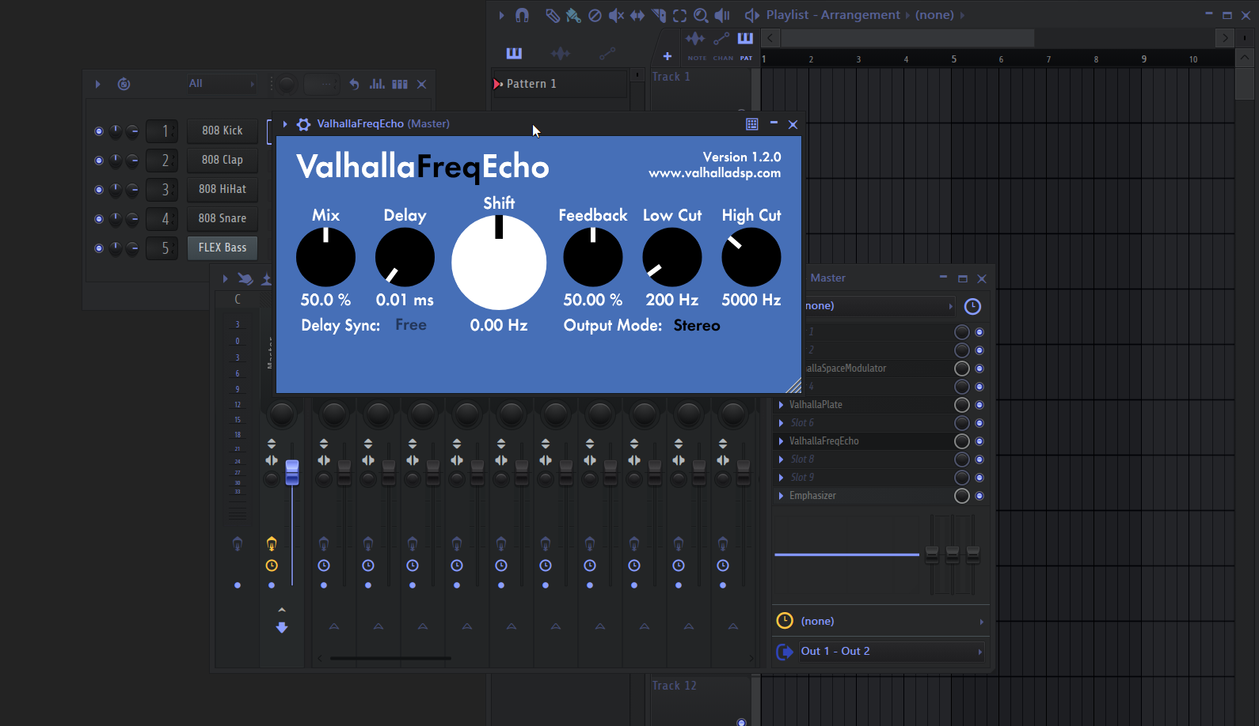Add a new track with the plus icon
Screen dimensions: 1259x726
668,56
